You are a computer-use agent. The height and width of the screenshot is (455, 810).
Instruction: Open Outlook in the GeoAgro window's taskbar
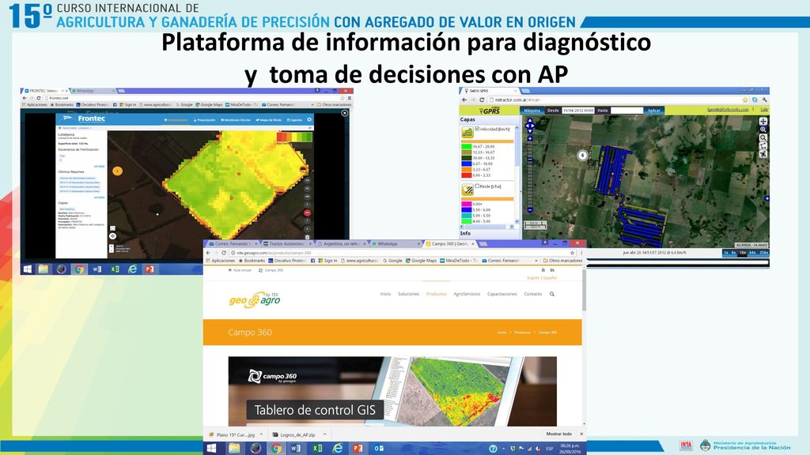(x=379, y=449)
